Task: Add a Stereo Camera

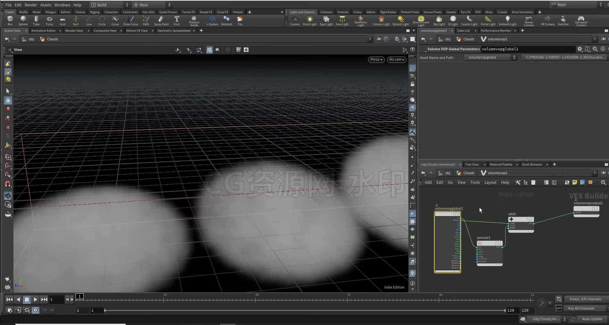Action: pos(529,21)
